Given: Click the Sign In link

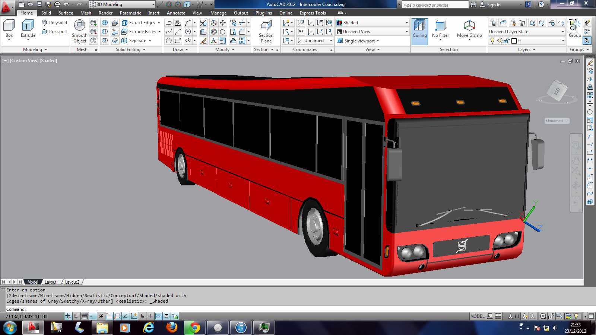Looking at the screenshot, I should pos(494,5).
